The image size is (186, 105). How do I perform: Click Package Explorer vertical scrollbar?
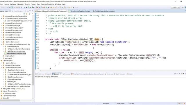[33, 67]
